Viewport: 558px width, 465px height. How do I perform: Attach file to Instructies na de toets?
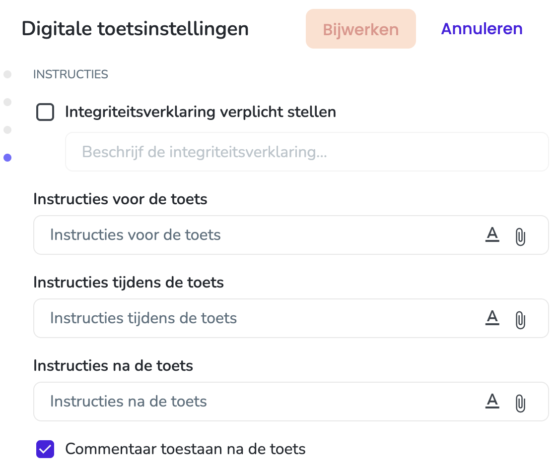520,403
